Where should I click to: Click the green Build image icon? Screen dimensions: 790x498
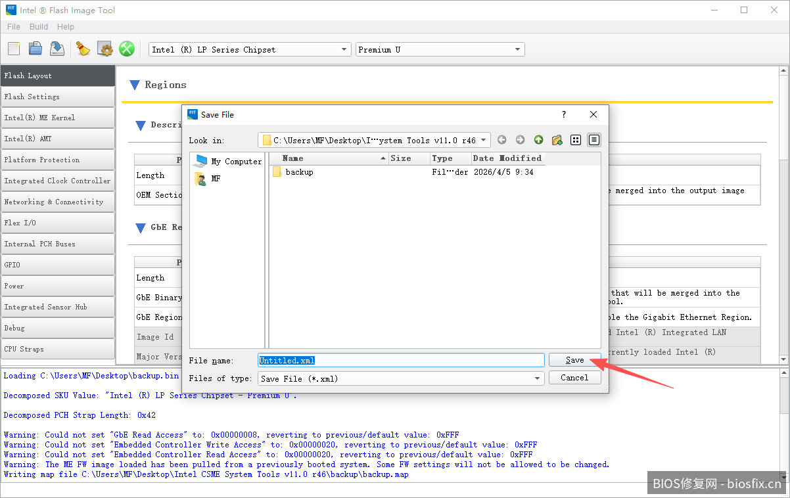coord(127,49)
